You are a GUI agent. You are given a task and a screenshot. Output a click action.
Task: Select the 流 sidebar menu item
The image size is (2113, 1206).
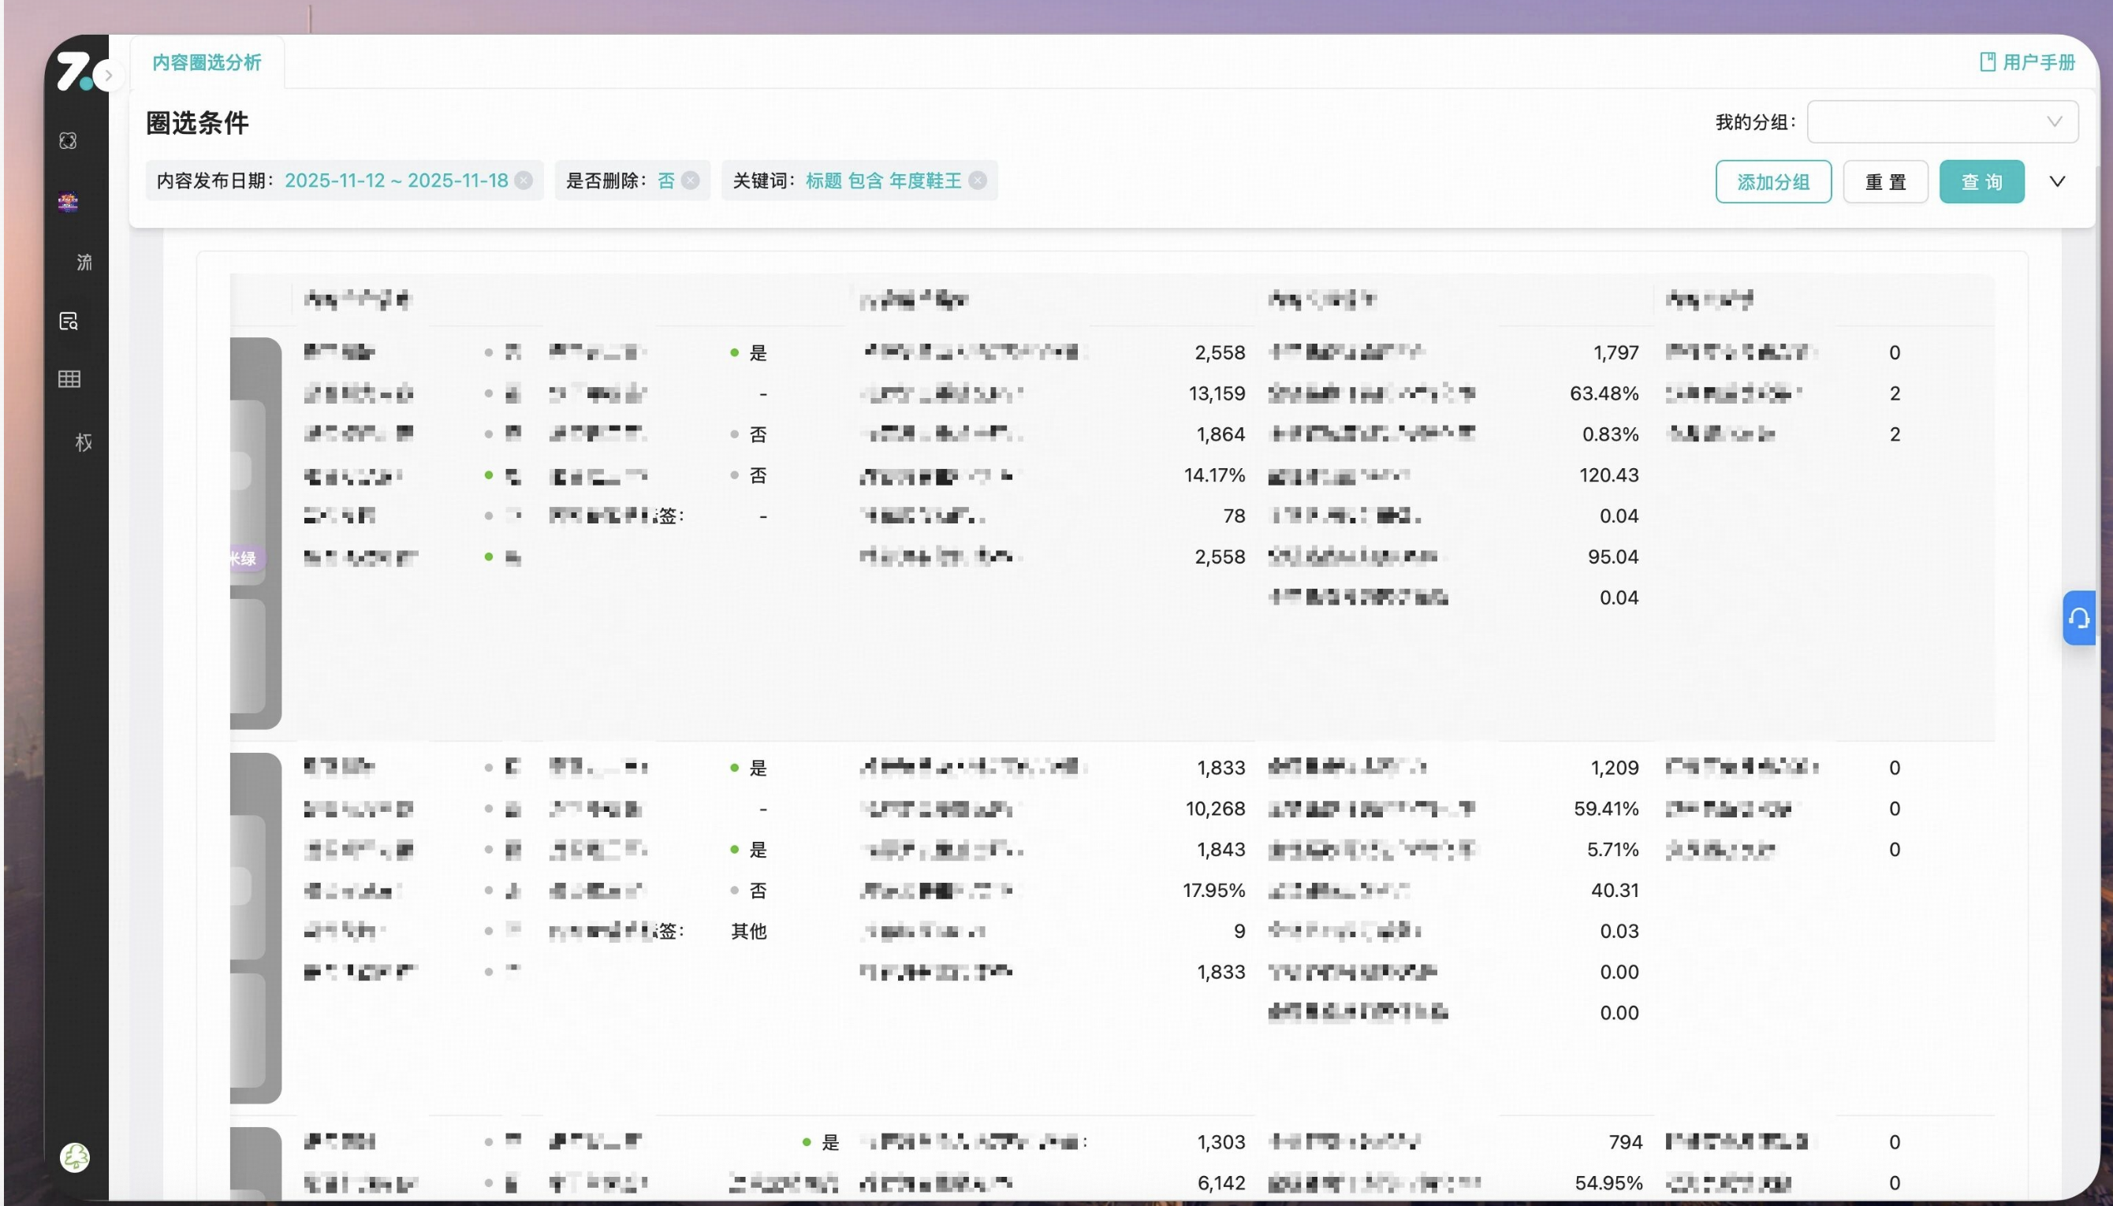tap(84, 262)
